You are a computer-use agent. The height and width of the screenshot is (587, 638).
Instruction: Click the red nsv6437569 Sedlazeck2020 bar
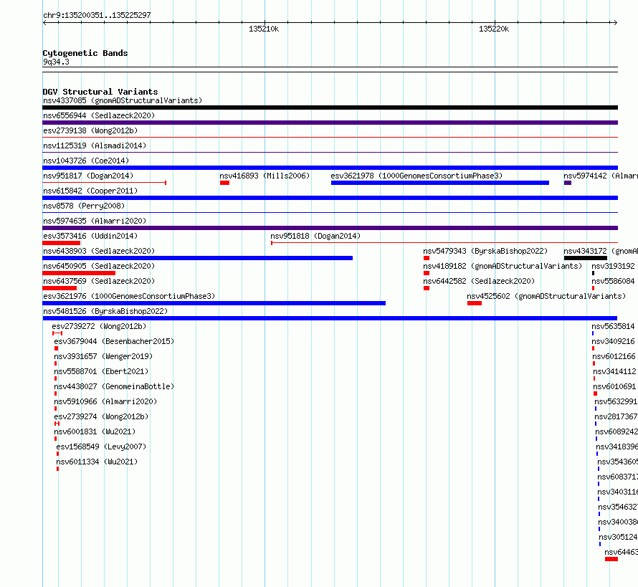pyautogui.click(x=59, y=288)
